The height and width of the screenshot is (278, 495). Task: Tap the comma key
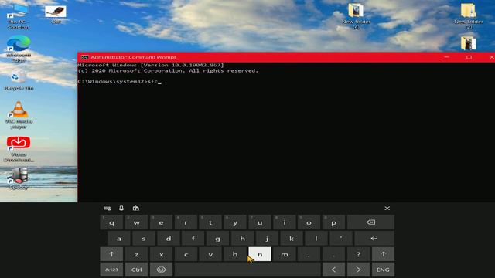[x=309, y=254]
